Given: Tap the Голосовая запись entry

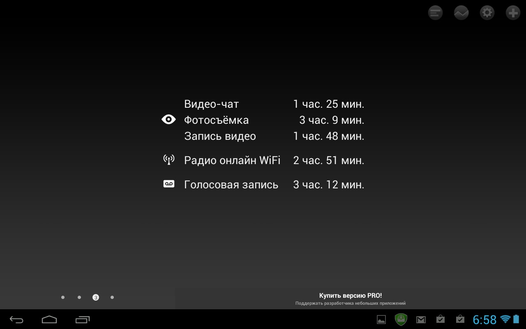Looking at the screenshot, I should 274,185.
